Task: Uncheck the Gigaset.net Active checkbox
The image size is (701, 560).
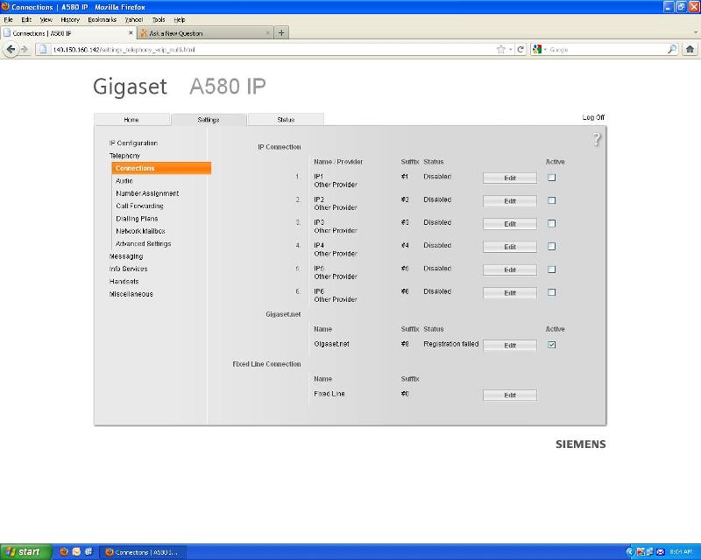Action: tap(552, 345)
